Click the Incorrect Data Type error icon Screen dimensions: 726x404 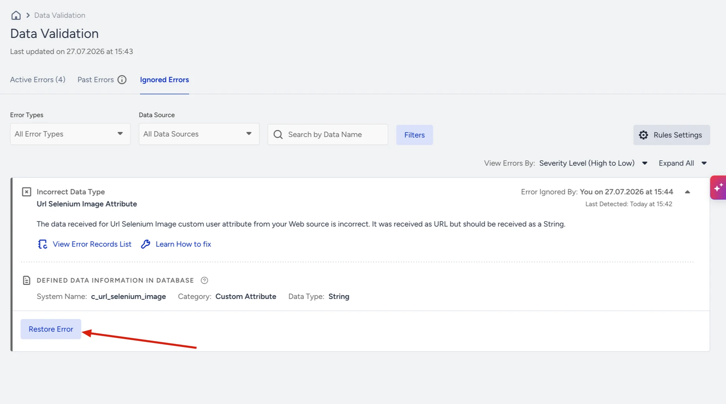tap(27, 192)
